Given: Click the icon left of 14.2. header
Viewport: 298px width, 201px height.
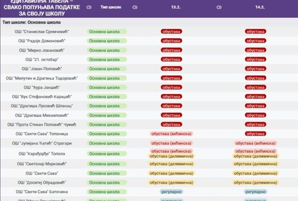Looking at the screenshot, I should [219, 8].
